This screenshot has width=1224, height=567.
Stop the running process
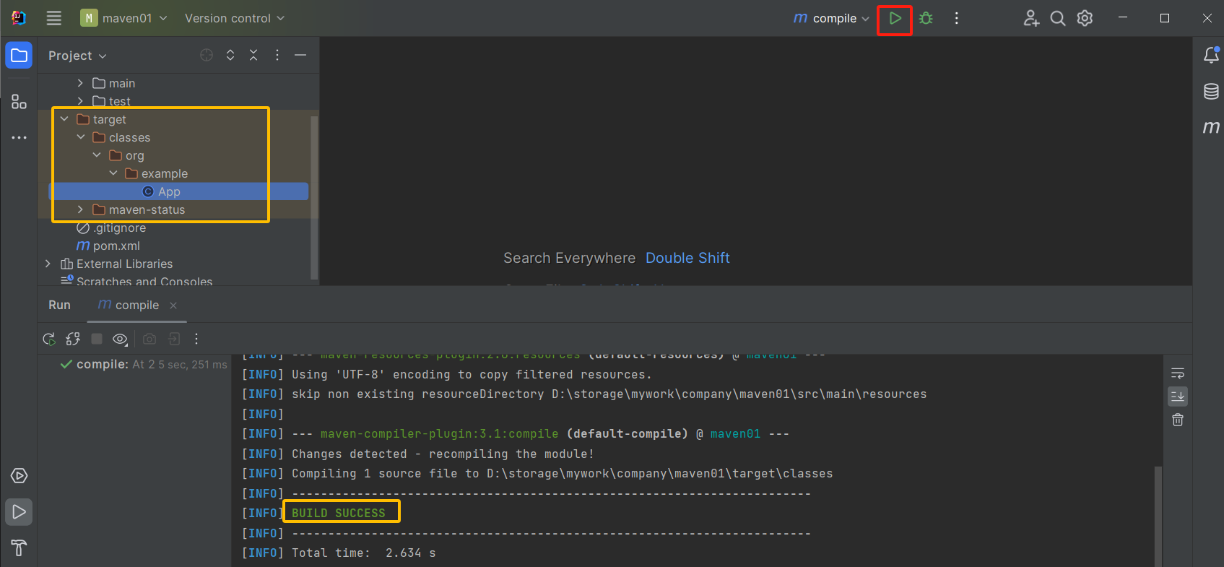pyautogui.click(x=97, y=339)
